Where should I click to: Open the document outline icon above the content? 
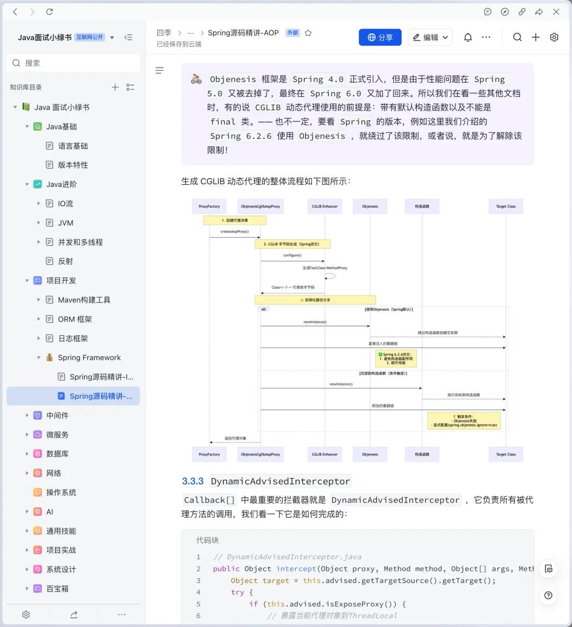[x=160, y=70]
